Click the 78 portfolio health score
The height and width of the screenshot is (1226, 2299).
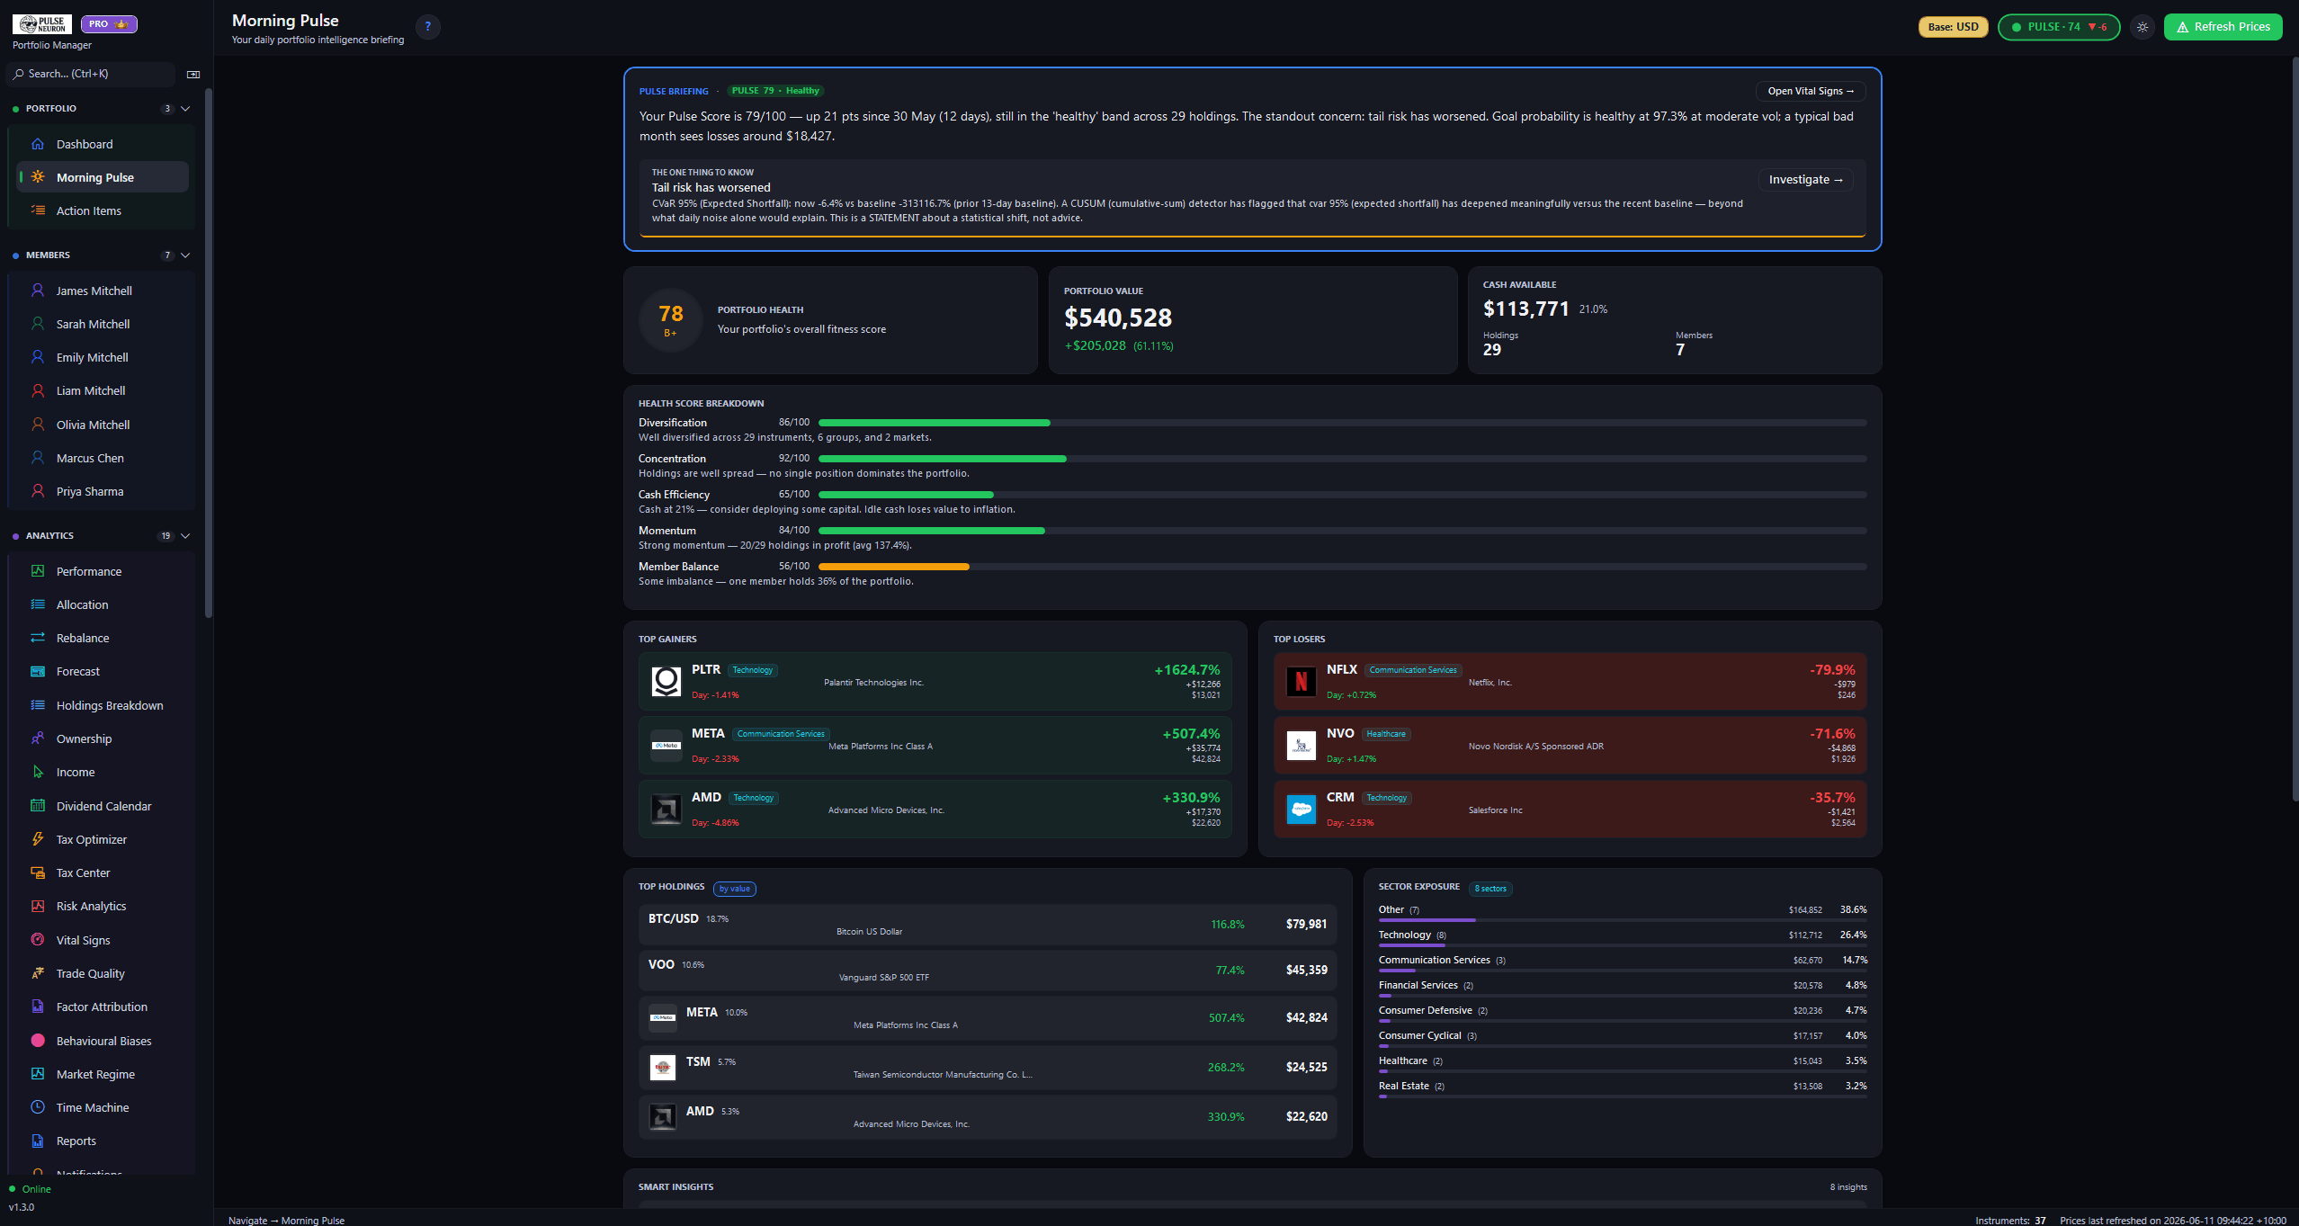(670, 314)
